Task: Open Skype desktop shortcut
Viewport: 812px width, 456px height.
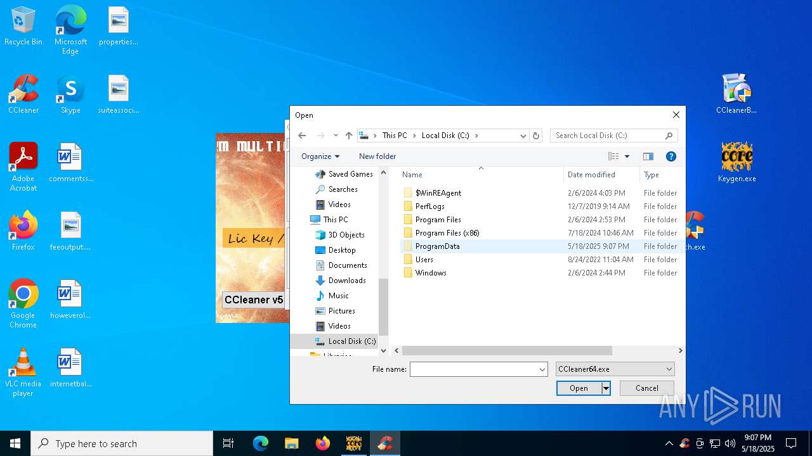Action: [70, 94]
